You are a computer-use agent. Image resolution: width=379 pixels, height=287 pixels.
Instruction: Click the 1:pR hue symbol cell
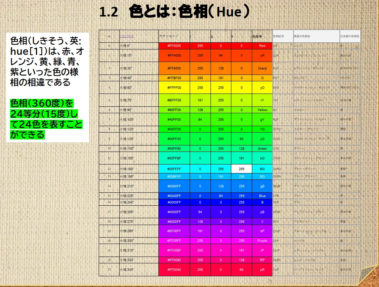[x=283, y=270]
